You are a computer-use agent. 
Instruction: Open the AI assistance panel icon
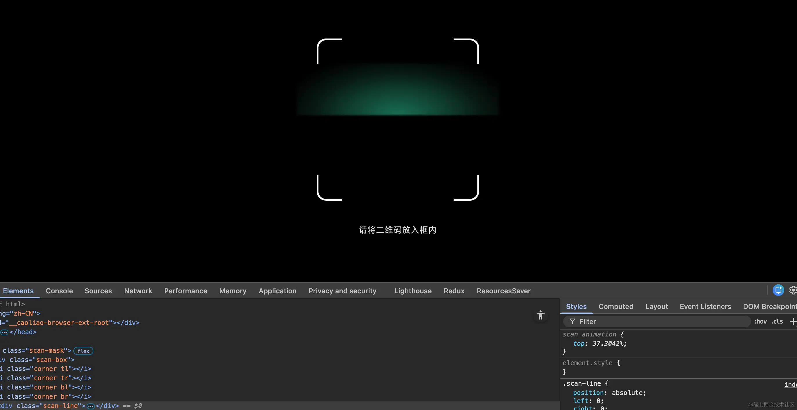[x=778, y=290]
